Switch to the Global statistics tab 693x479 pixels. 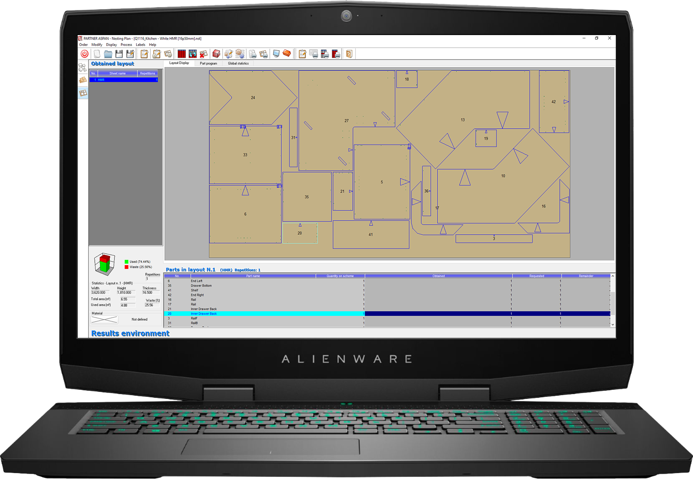[x=238, y=63]
